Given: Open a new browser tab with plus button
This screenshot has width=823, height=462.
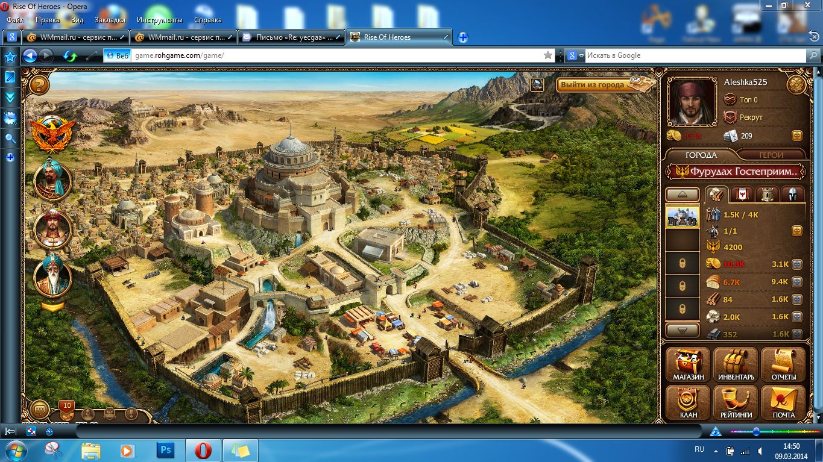Looking at the screenshot, I should pos(463,37).
